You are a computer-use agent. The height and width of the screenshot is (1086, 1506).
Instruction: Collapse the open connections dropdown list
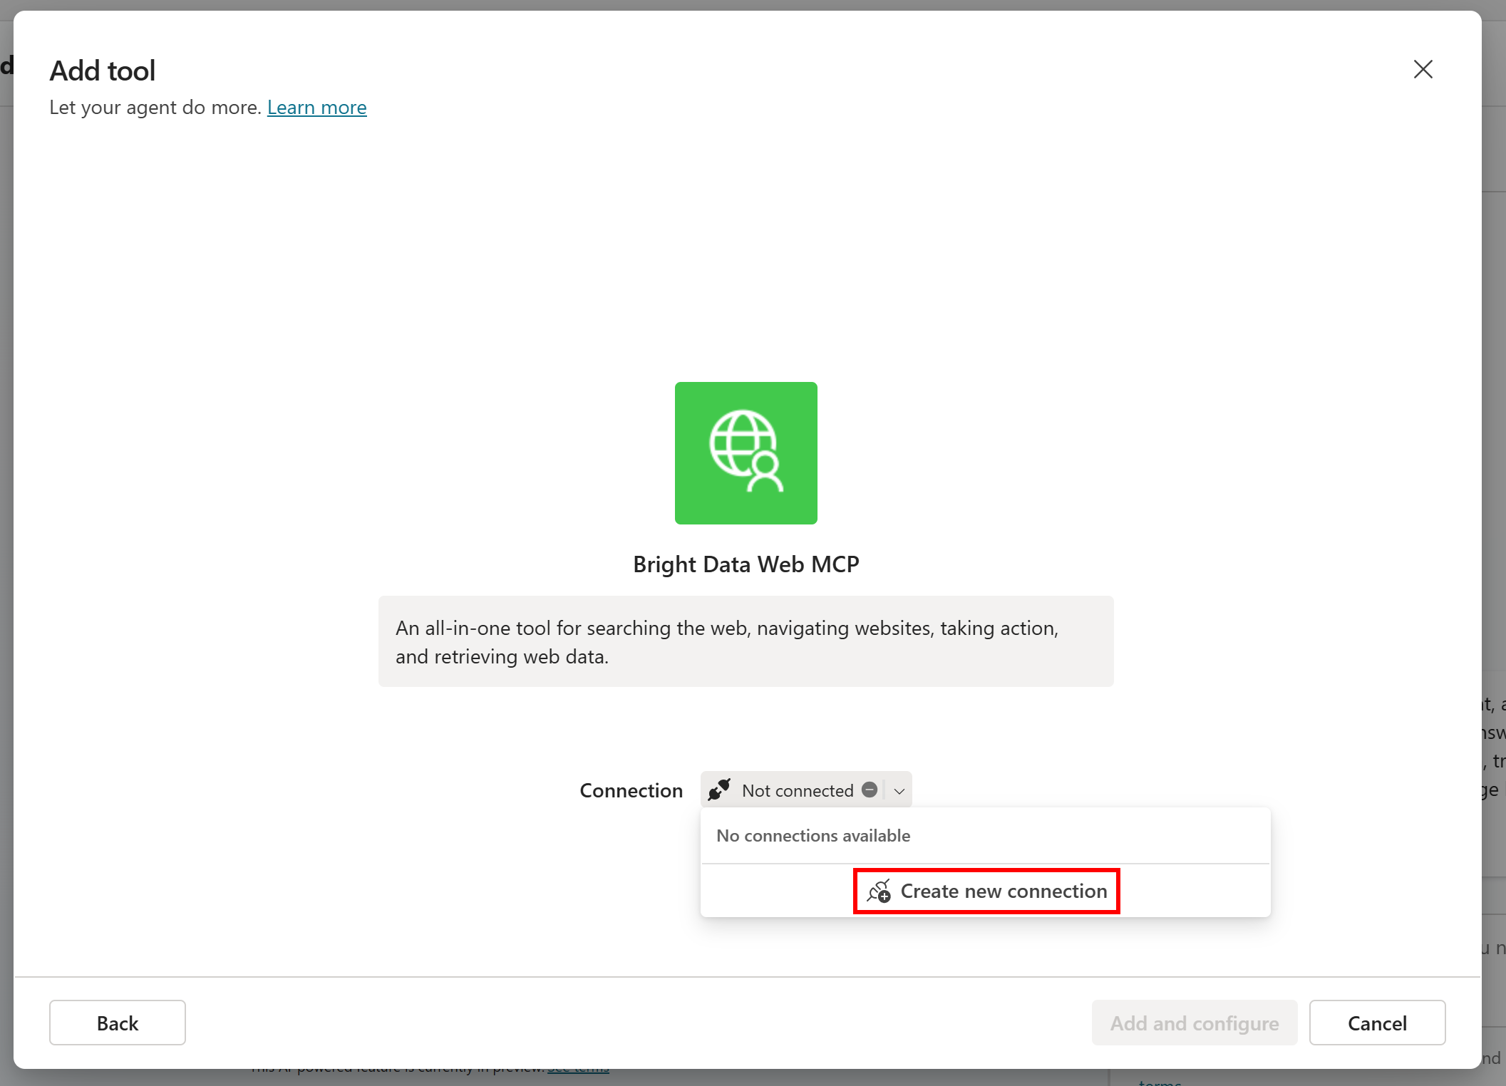(899, 790)
